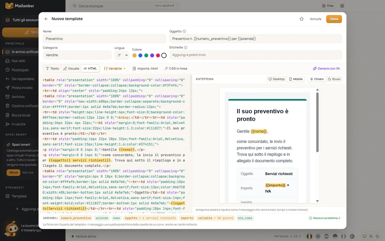Switch preview to Mobile mode
The image size is (385, 241).
click(296, 79)
